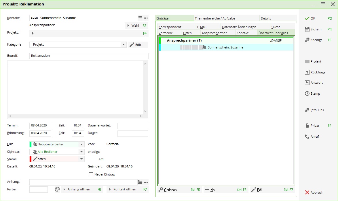Click the Antwort reply arrow icon
Screen dimensions: 338x201
(x=307, y=83)
